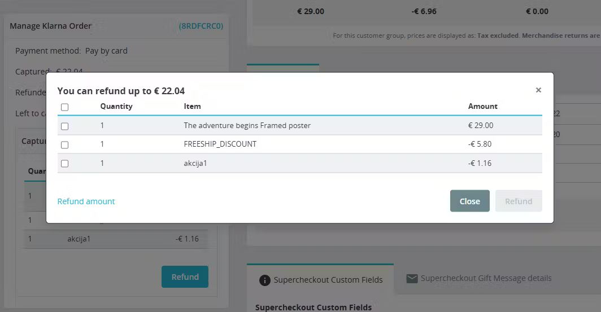
Task: Select the framed poster item name
Action: pyautogui.click(x=247, y=126)
